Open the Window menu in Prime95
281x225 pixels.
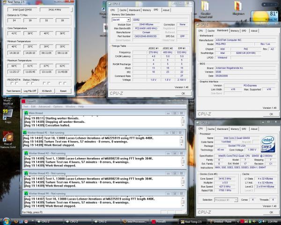point(70,106)
